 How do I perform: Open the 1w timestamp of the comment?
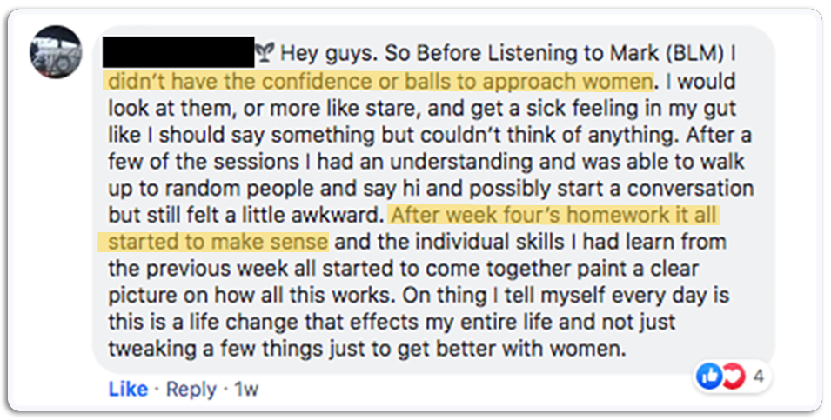tap(246, 389)
